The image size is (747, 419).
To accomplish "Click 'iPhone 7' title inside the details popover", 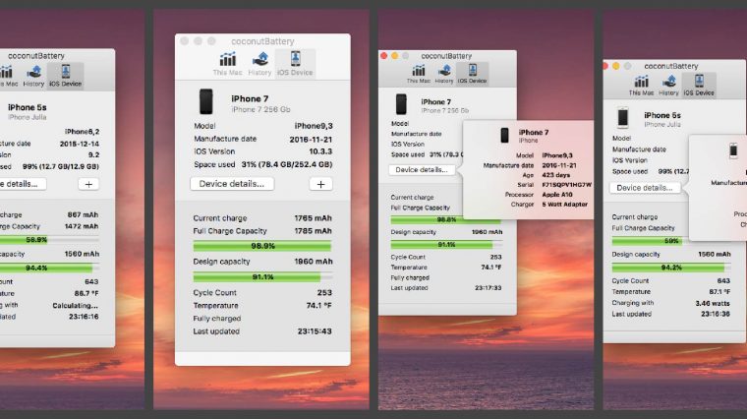I will pos(534,132).
